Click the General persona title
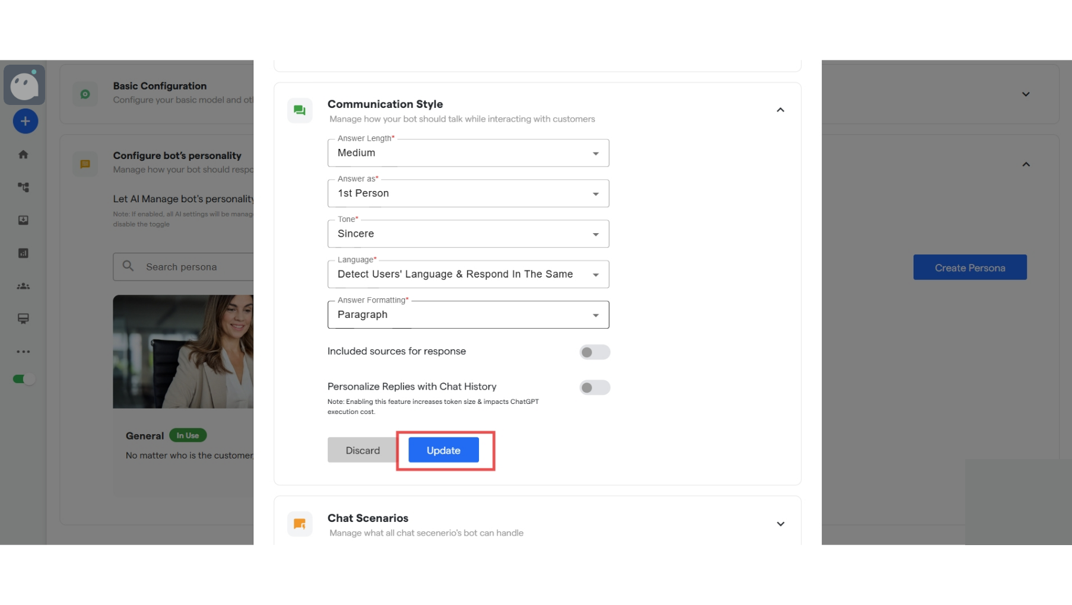This screenshot has width=1072, height=605. [x=145, y=436]
